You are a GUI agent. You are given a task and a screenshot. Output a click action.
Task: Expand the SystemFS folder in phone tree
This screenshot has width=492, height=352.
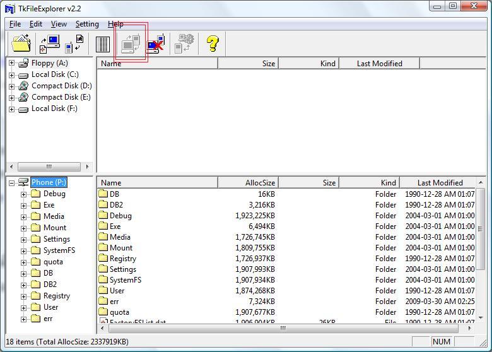[23, 251]
